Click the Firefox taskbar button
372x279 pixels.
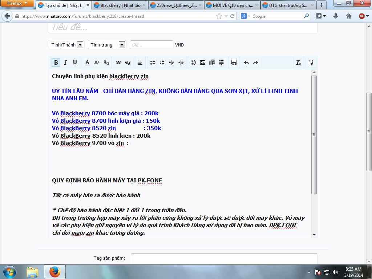pos(55,272)
